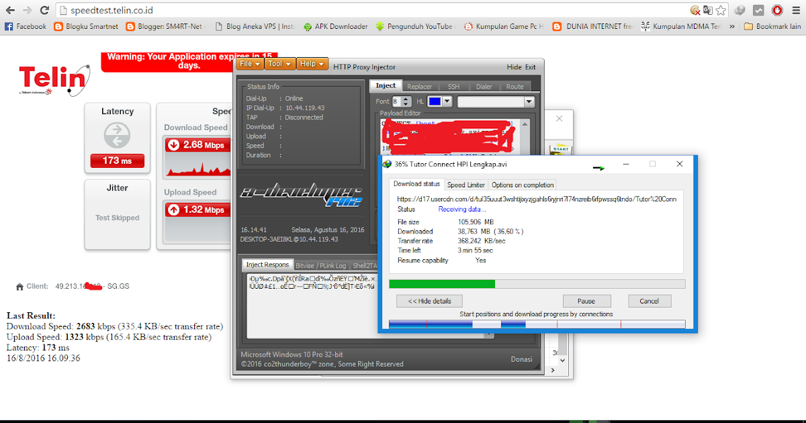The image size is (806, 423).
Task: Click the browser back arrow
Action: tap(10, 10)
